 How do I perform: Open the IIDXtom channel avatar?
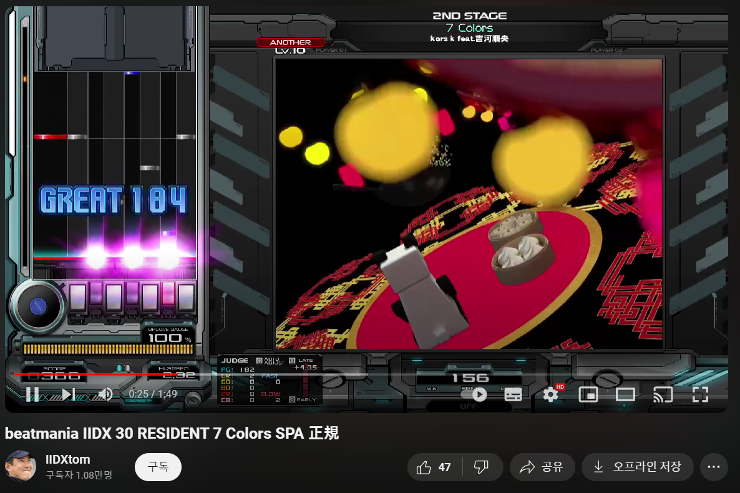pyautogui.click(x=21, y=467)
